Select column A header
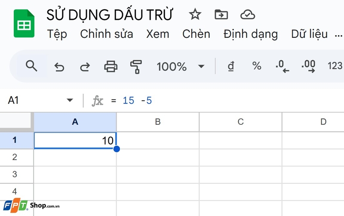 pyautogui.click(x=75, y=122)
